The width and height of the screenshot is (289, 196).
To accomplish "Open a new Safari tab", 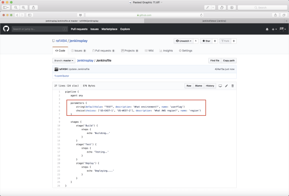I will [x=286, y=21].
